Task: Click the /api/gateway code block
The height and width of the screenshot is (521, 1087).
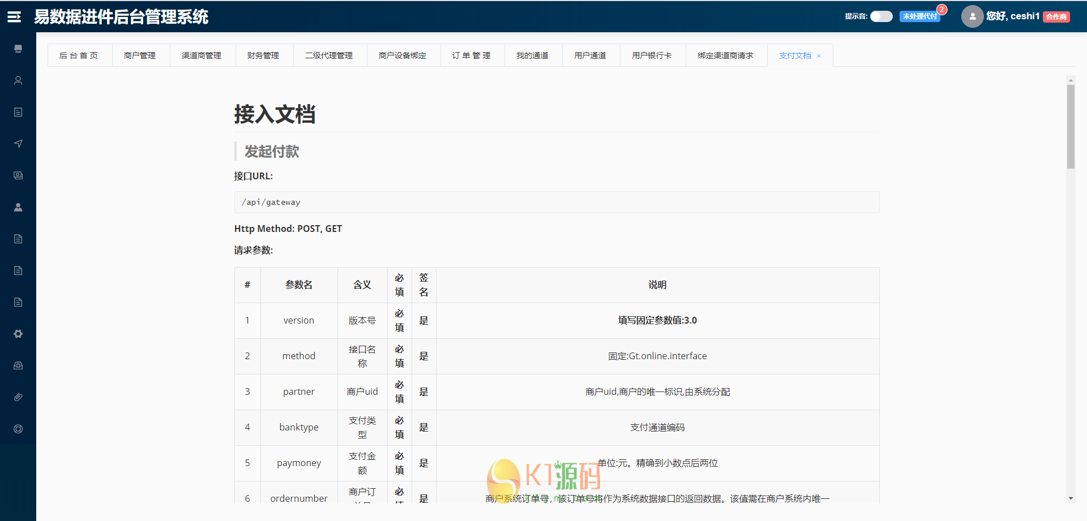Action: tap(557, 202)
